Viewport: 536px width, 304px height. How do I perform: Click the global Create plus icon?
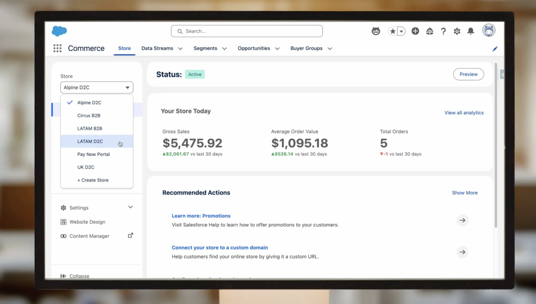[415, 31]
